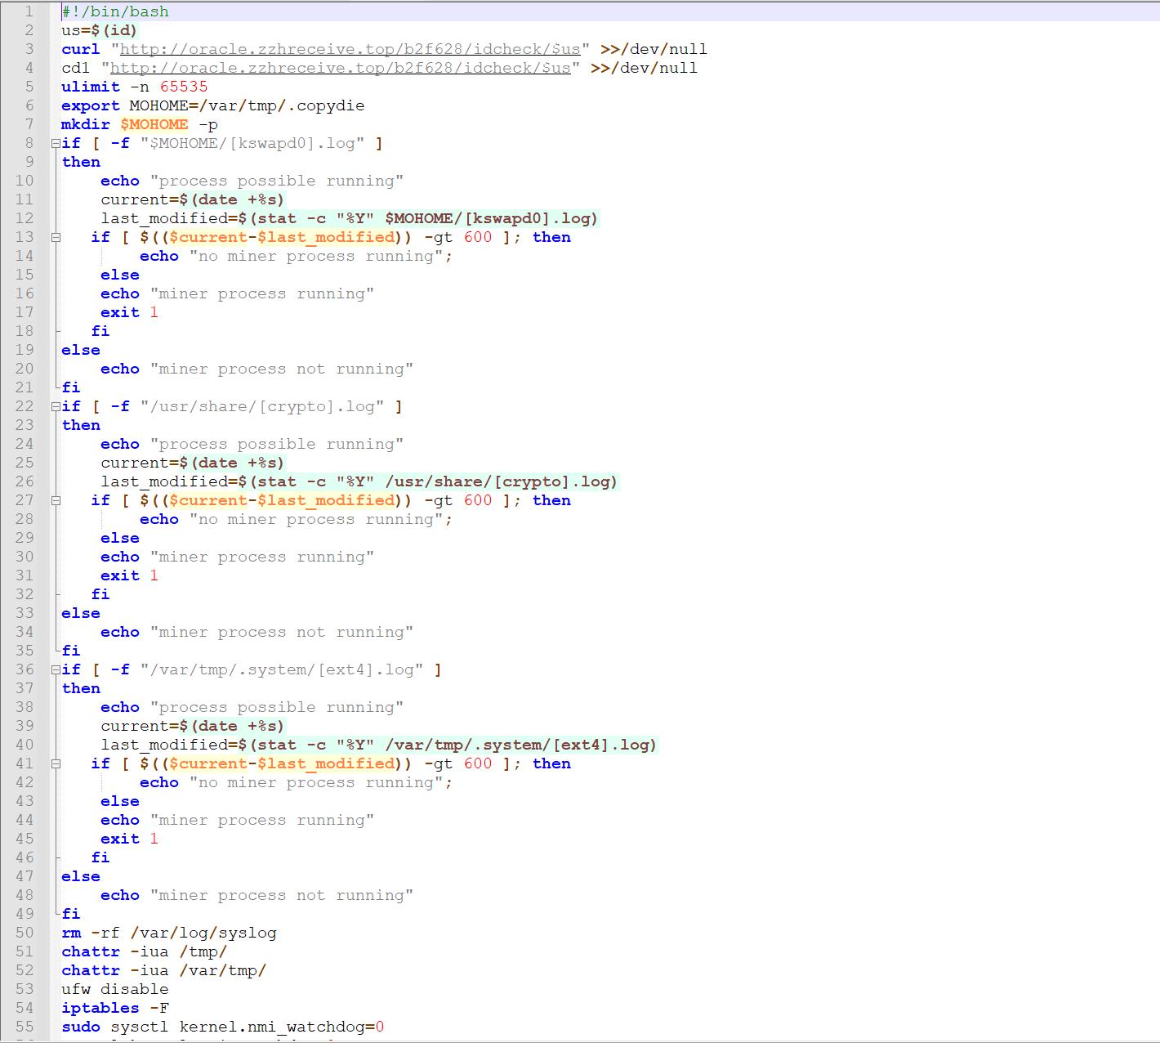
Task: Click MOHOME=/var/tmp/.copydie export path
Action: pos(247,105)
